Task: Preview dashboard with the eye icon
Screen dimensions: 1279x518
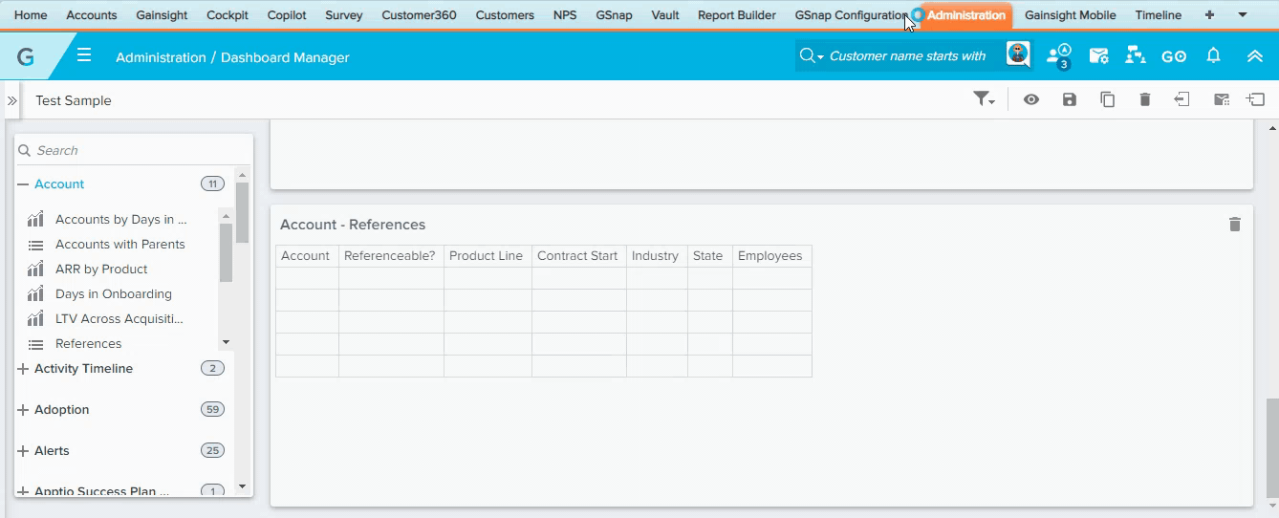Action: [1031, 99]
